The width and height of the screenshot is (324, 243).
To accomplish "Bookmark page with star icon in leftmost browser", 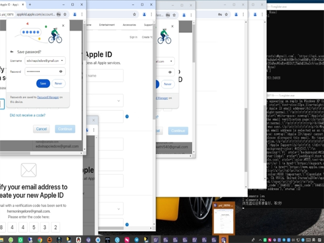I will pyautogui.click(x=65, y=15).
